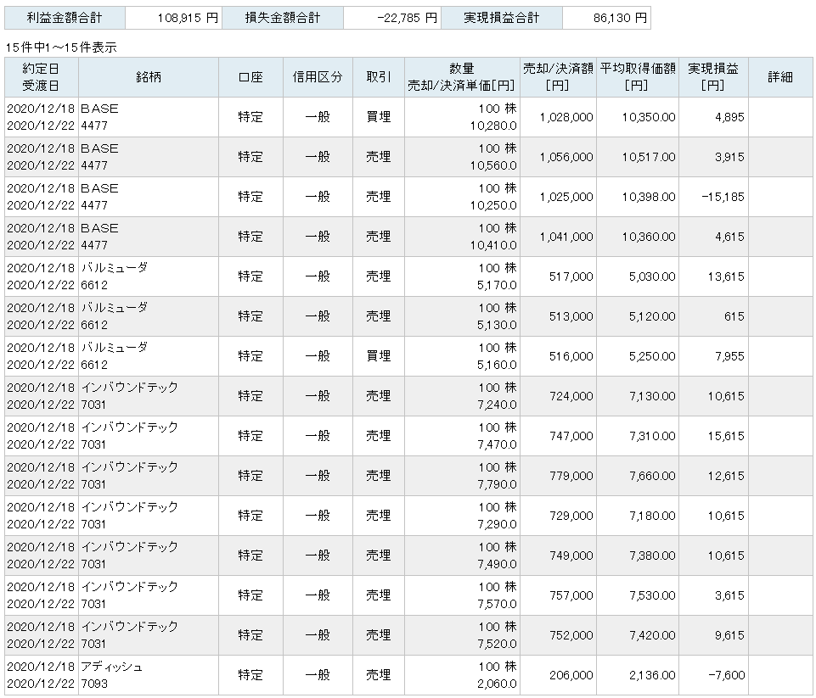Screen dimensions: 816x698
Task: Click the 売却/決済額 column header
Action: coord(558,77)
